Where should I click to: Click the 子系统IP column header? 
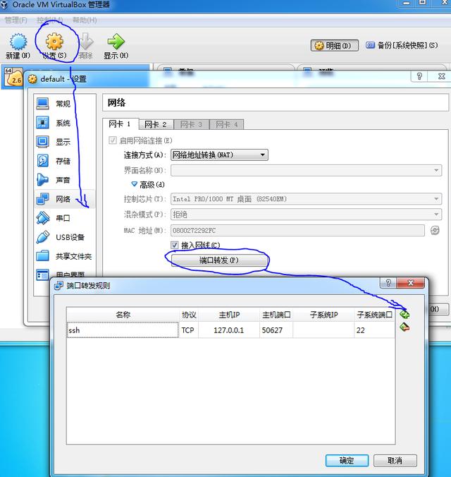tap(323, 315)
